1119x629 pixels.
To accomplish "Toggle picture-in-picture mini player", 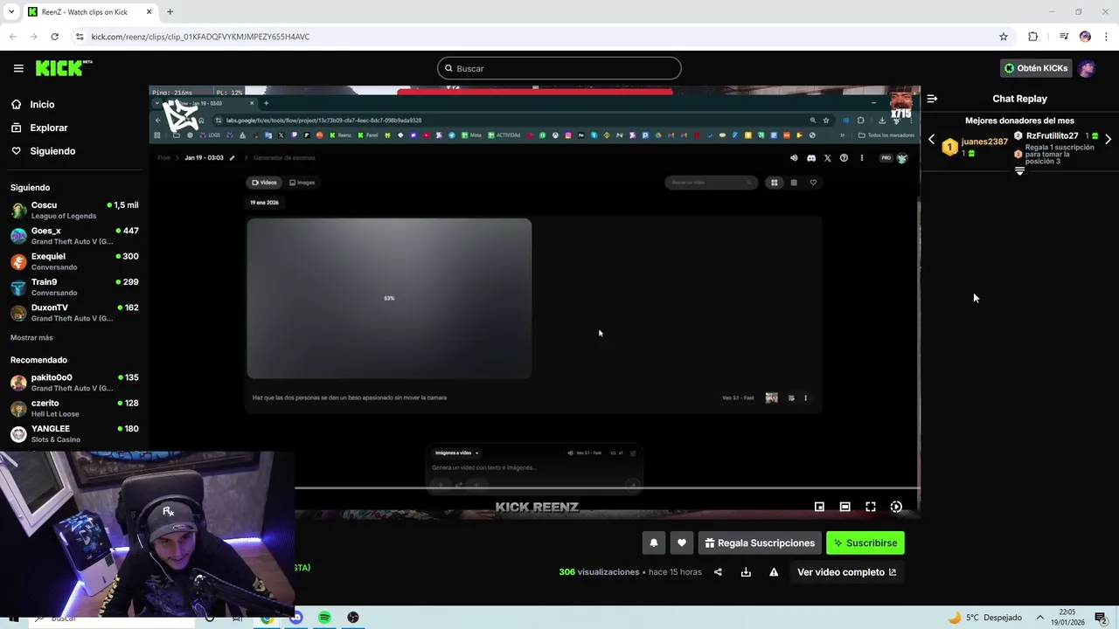I will [819, 507].
